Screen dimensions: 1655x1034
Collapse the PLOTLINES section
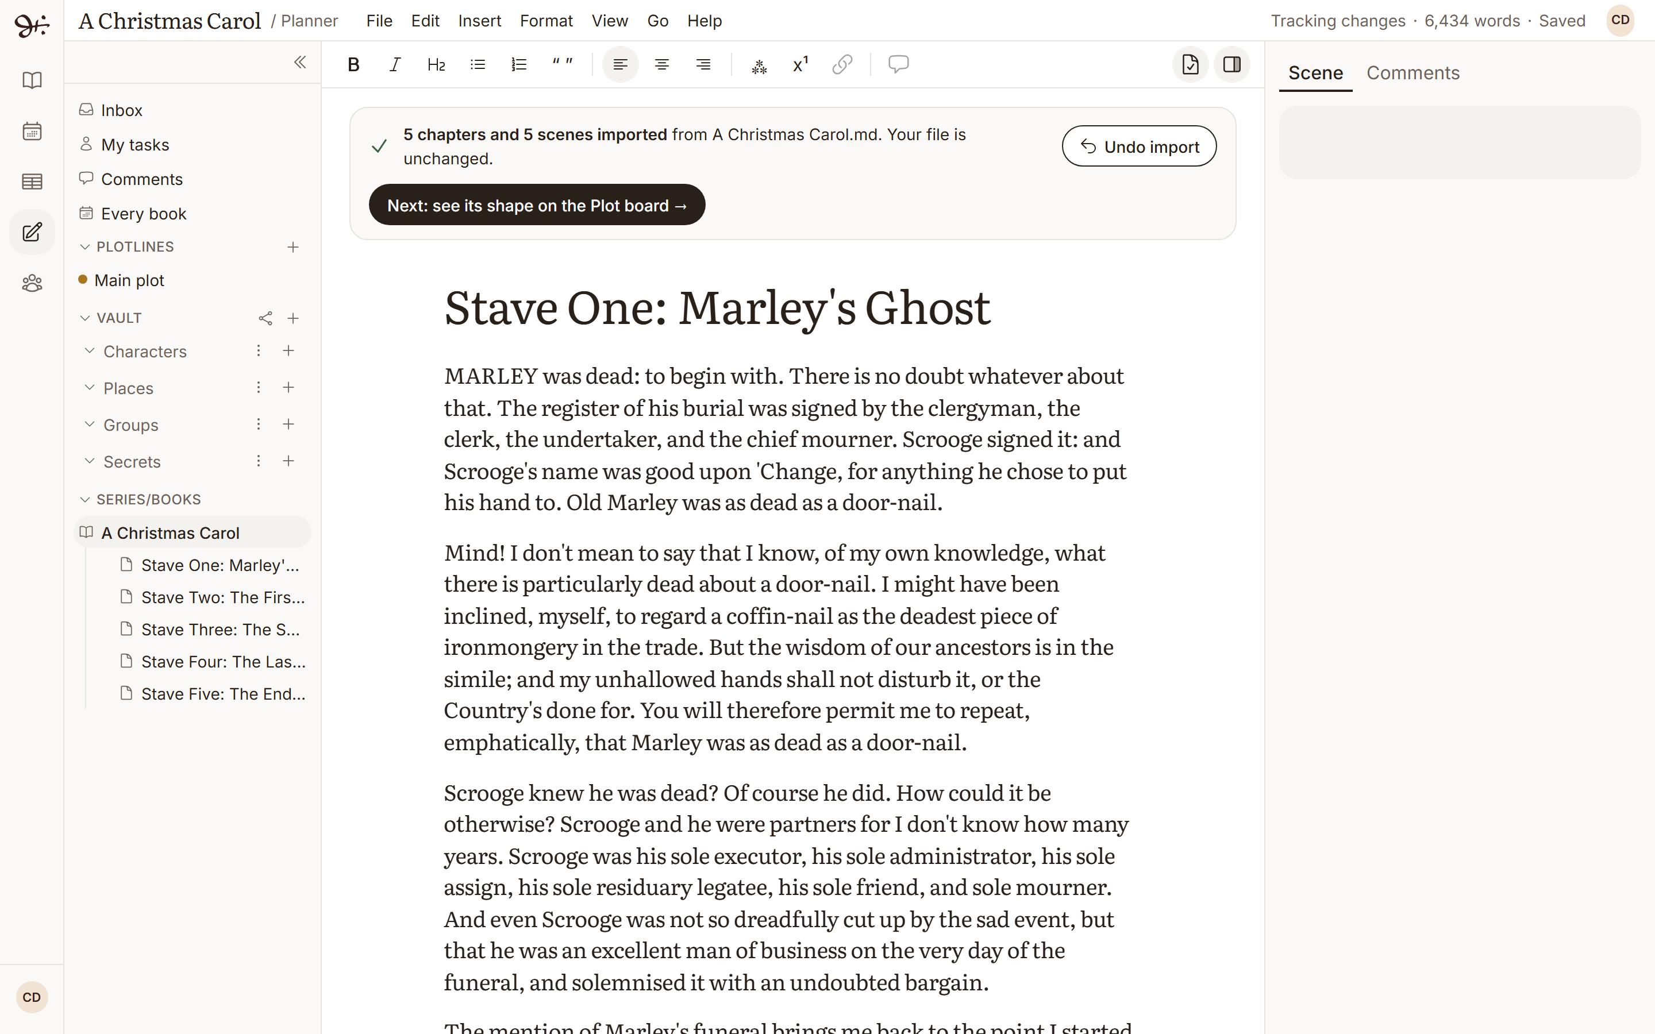point(85,247)
